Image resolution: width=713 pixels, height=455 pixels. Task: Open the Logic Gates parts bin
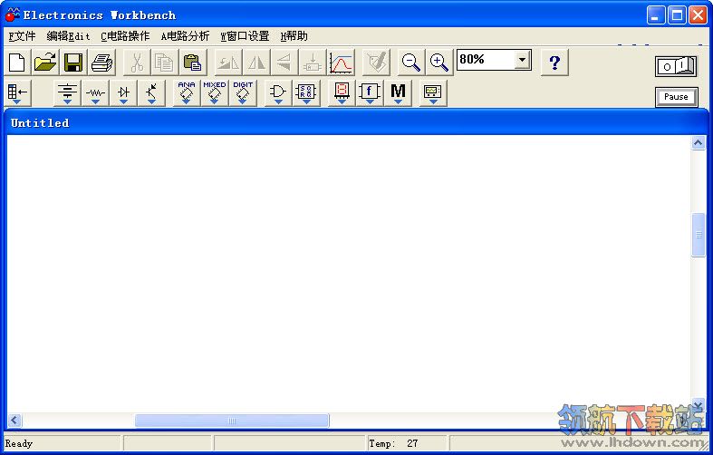pos(278,93)
